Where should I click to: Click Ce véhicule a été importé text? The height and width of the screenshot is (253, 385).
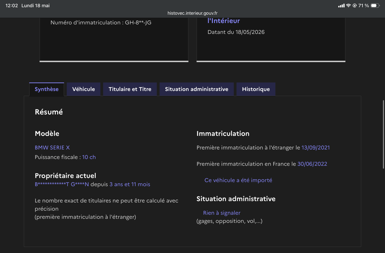pos(238,180)
